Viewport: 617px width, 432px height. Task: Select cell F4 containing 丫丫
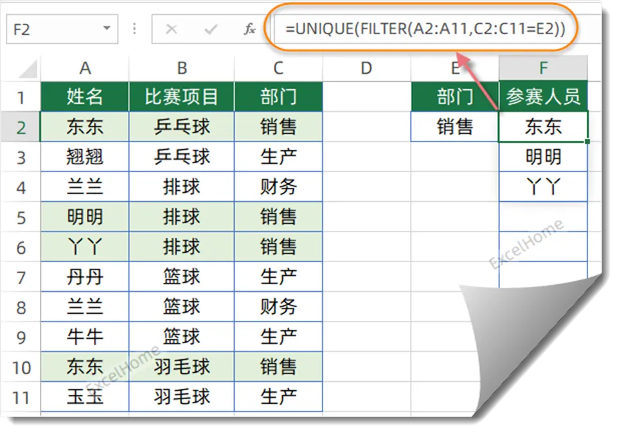(x=543, y=186)
